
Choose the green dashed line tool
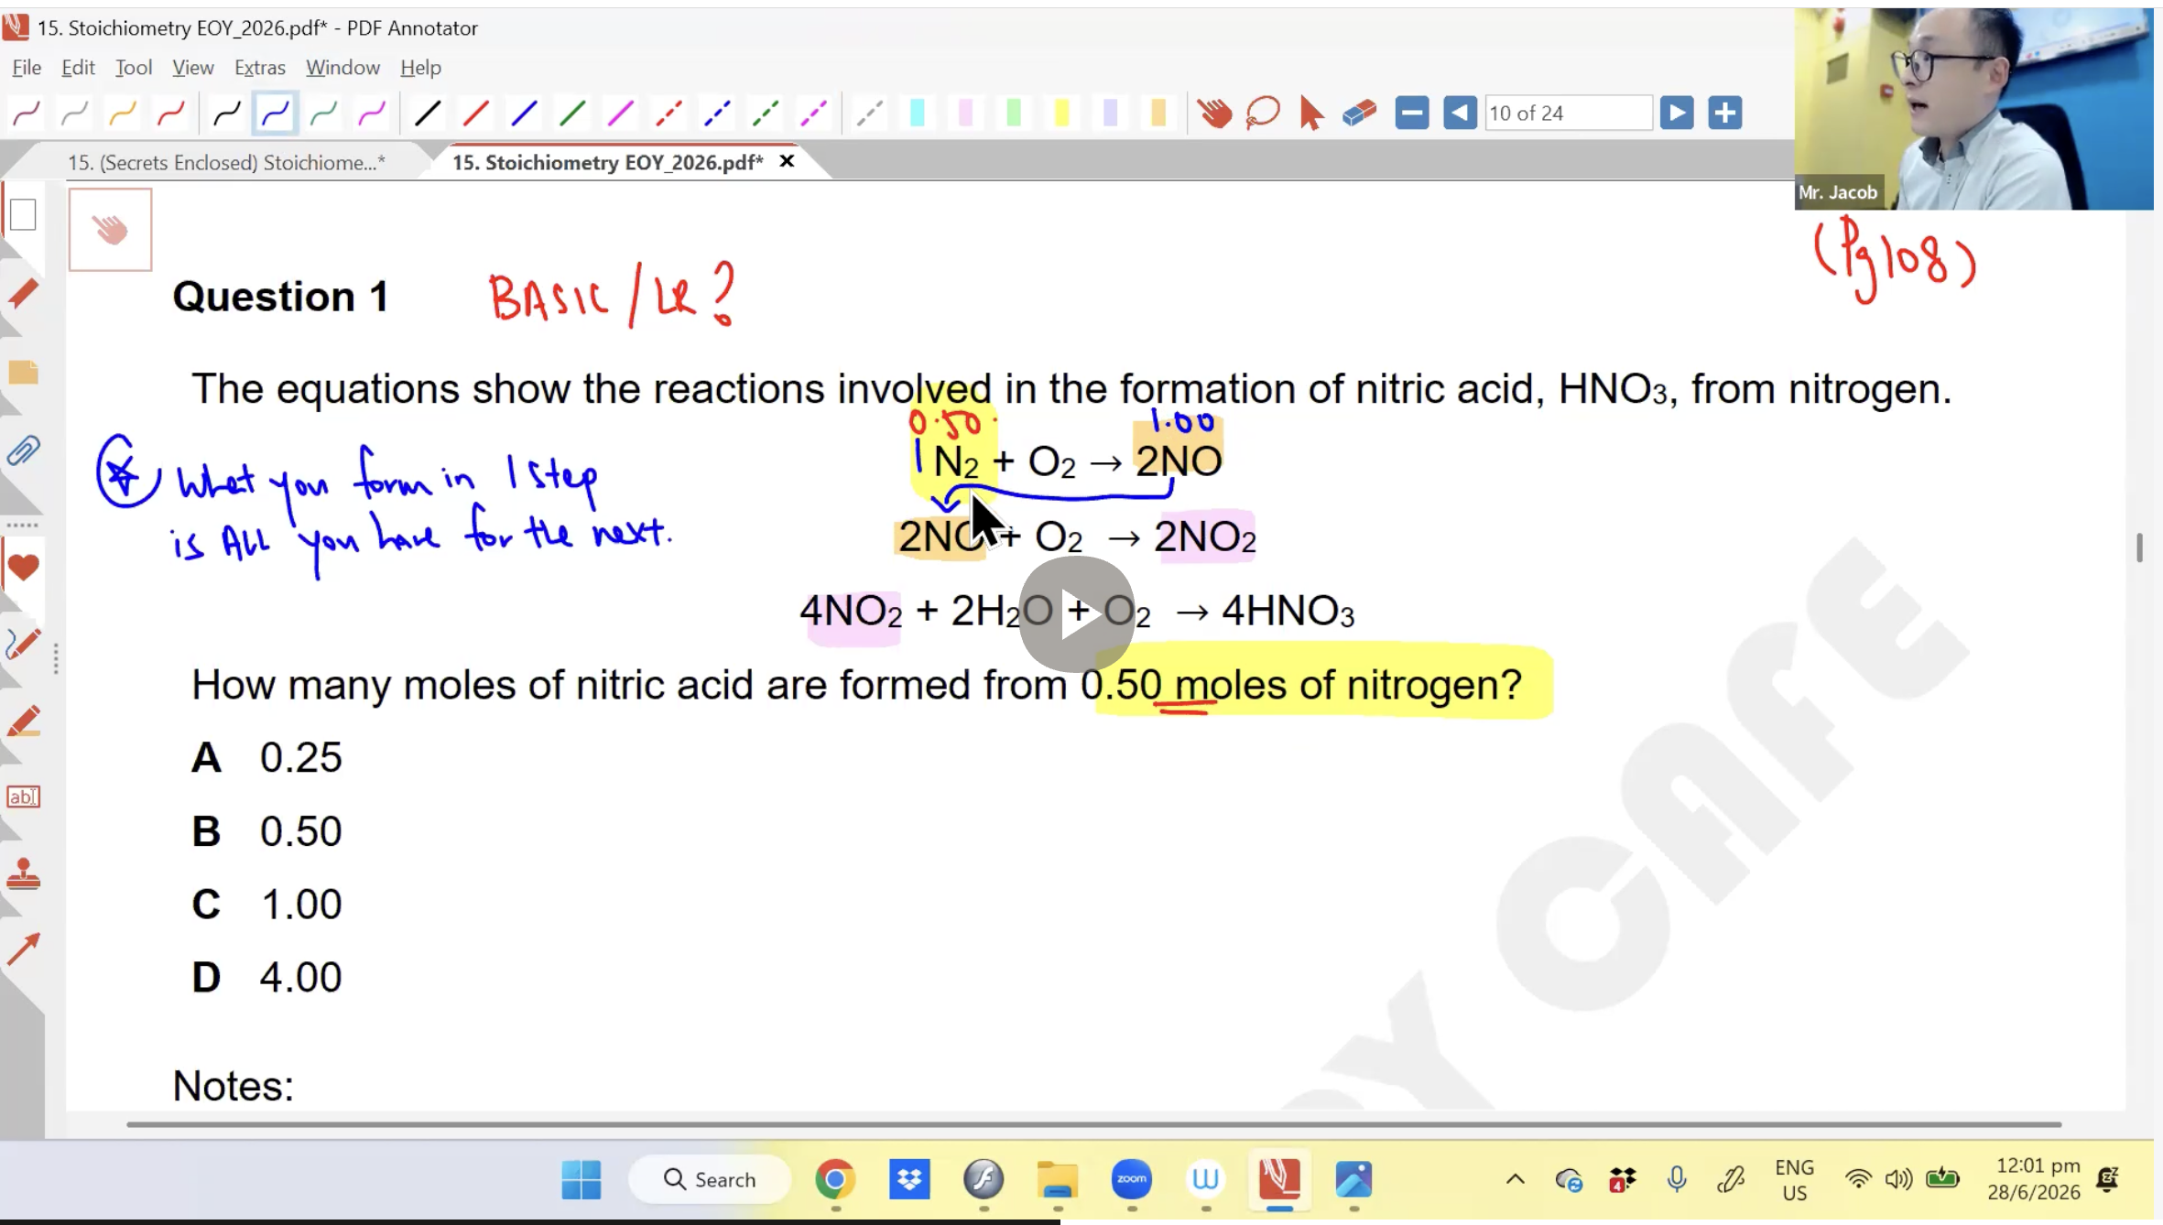pyautogui.click(x=766, y=114)
